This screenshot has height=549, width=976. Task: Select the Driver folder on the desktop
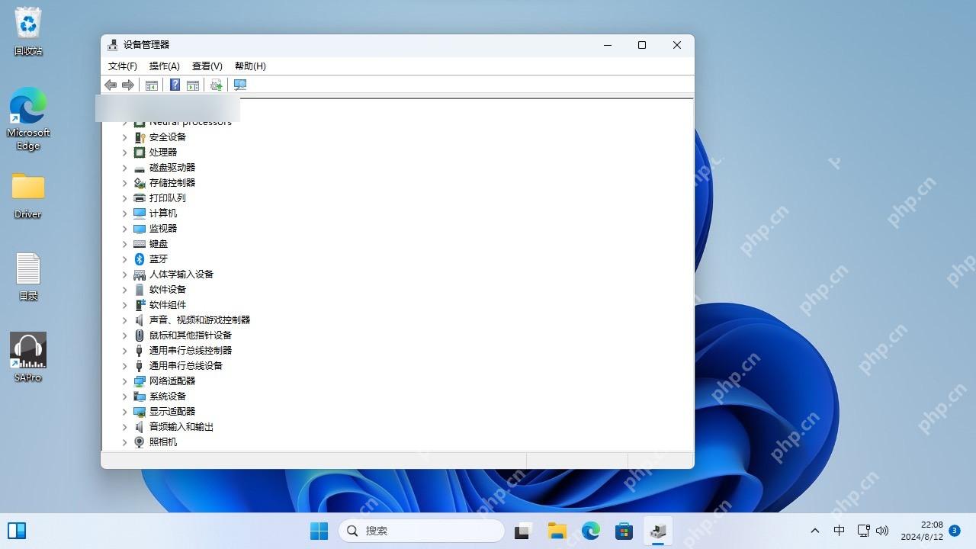point(28,195)
